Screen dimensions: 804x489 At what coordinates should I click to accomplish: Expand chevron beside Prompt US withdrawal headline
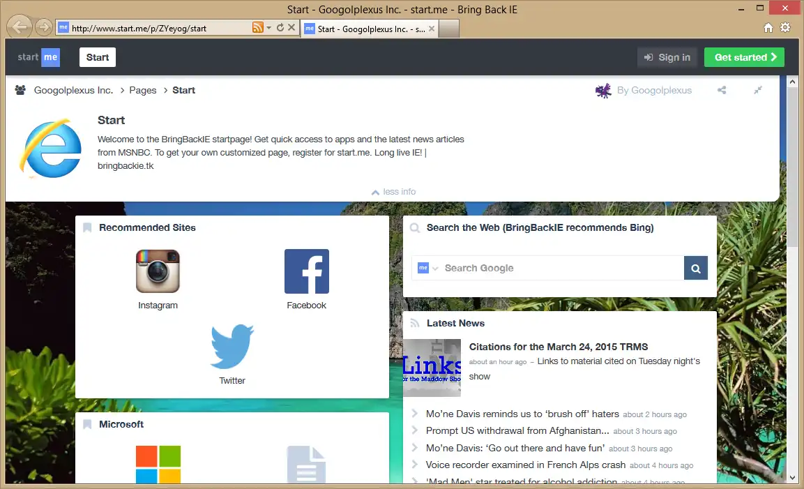click(415, 430)
